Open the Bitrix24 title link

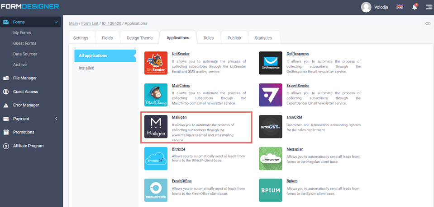coord(178,149)
